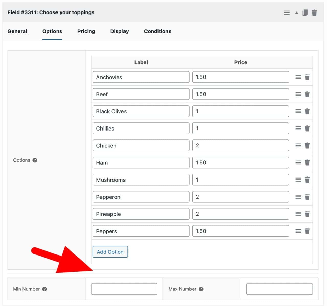The width and height of the screenshot is (327, 306).
Task: Open the Conditions tab
Action: click(x=157, y=31)
